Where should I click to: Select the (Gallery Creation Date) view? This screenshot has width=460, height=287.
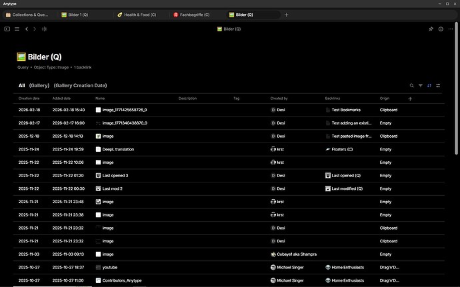point(80,86)
